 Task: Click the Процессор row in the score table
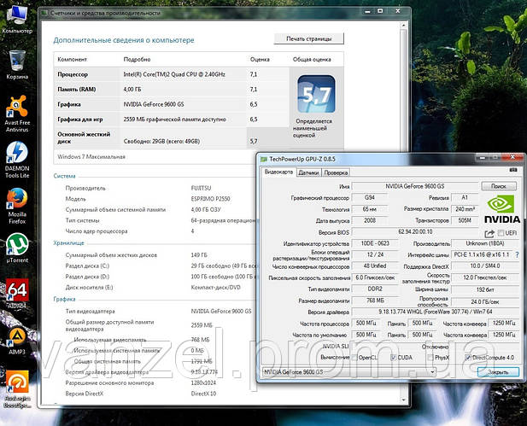[x=172, y=74]
